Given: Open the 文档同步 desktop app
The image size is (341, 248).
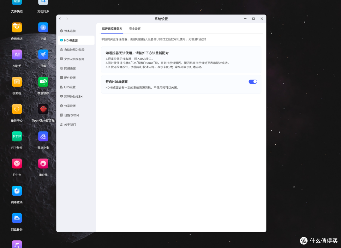Looking at the screenshot, I should click(x=43, y=2).
